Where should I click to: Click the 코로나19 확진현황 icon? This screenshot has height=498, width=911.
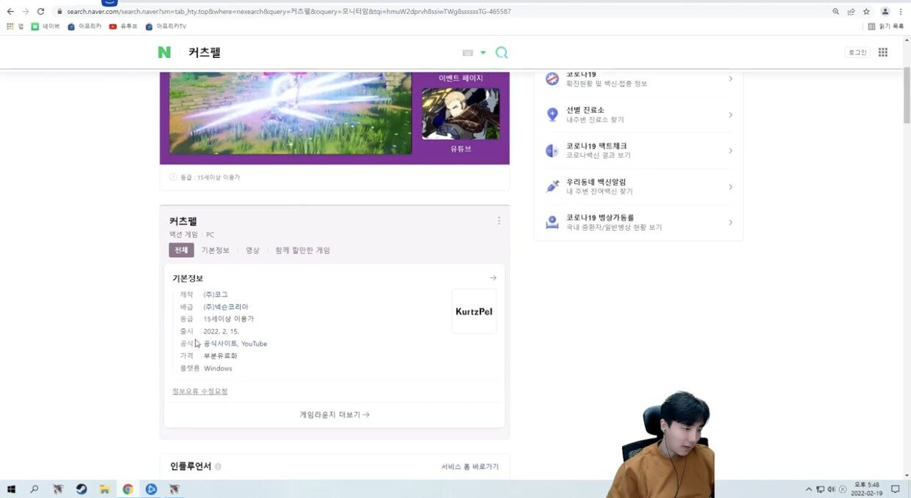(552, 78)
